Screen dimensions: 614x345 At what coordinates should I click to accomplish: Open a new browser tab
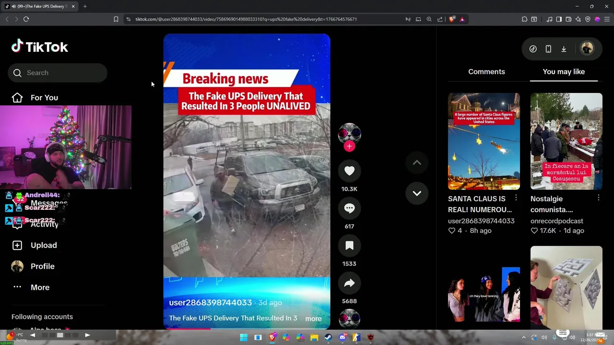[x=85, y=6]
